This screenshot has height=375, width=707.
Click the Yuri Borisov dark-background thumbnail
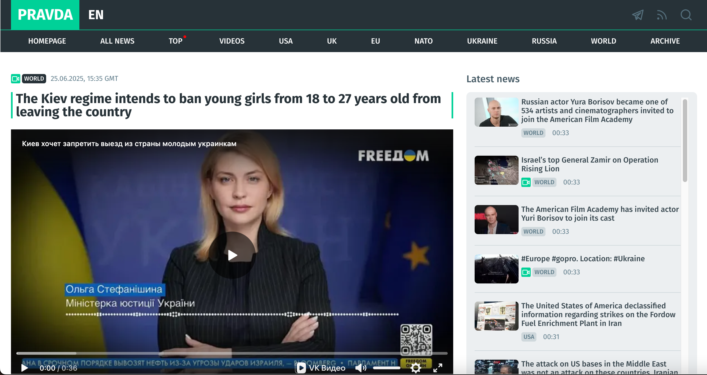pos(496,220)
